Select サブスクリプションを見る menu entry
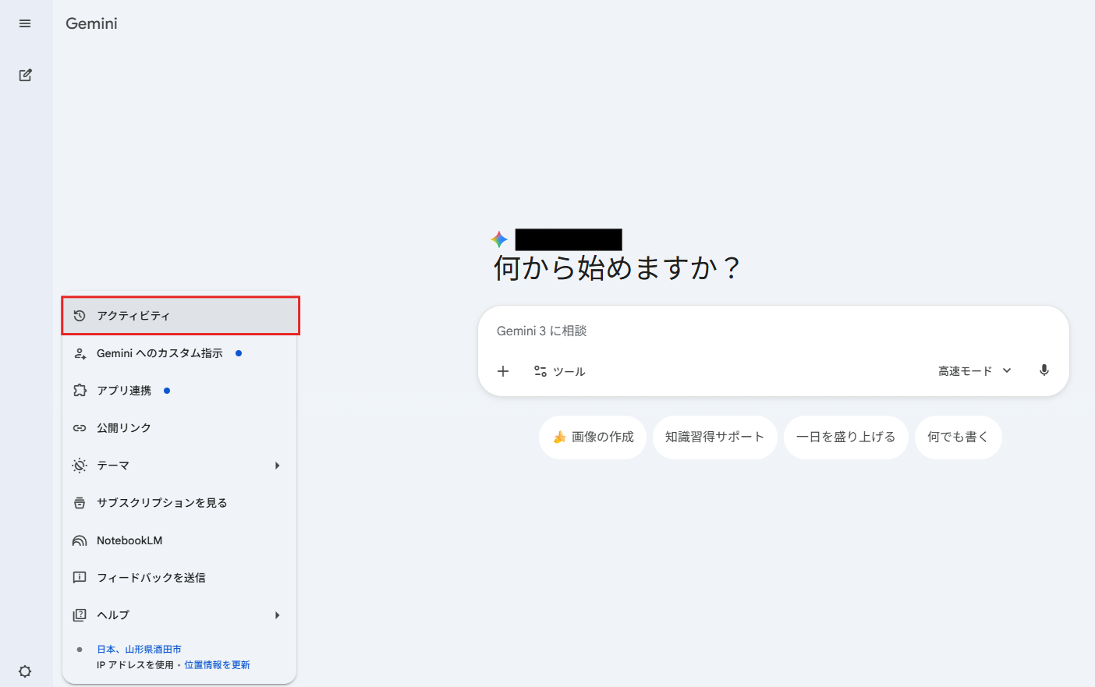The image size is (1095, 687). click(179, 503)
